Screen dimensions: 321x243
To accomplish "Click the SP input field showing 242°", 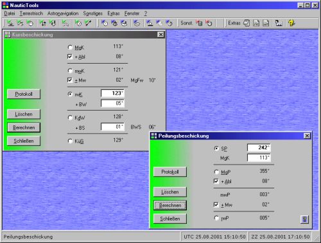I will [x=259, y=147].
